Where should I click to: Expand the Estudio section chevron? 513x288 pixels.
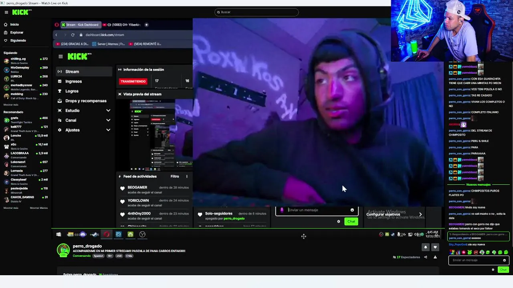tap(108, 110)
